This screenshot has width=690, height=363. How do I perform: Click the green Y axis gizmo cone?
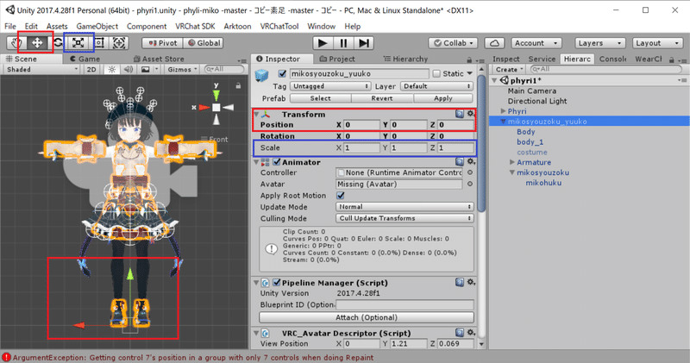click(x=216, y=95)
